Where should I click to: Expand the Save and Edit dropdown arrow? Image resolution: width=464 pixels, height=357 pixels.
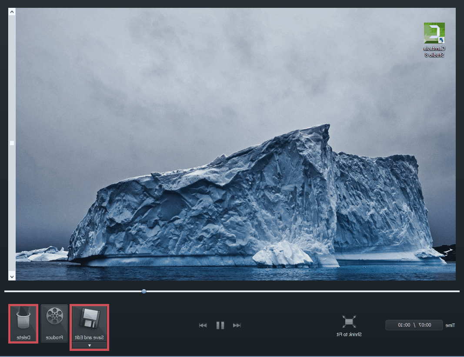90,346
